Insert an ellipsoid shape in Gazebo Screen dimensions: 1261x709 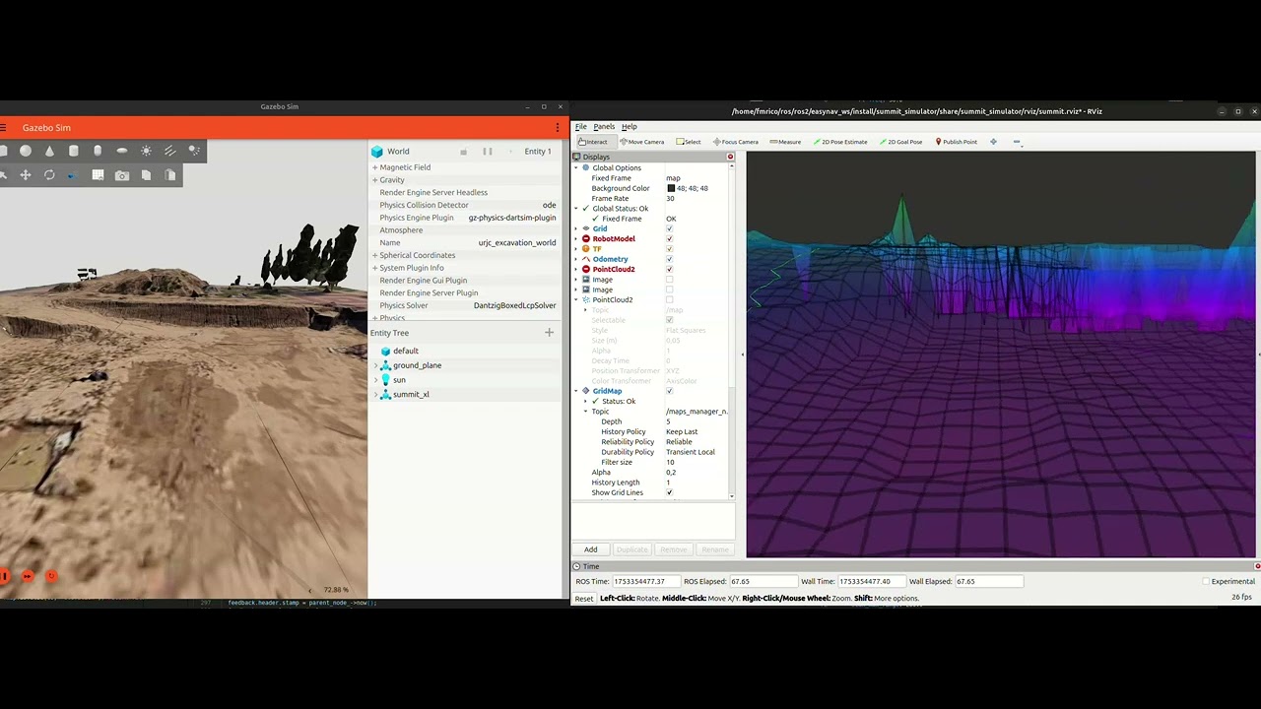122,151
